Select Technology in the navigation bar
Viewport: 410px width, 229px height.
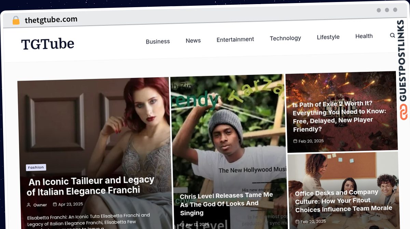pos(285,38)
